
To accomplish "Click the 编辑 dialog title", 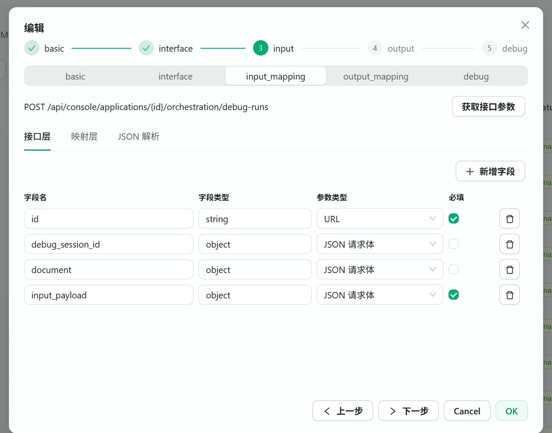I will (34, 28).
